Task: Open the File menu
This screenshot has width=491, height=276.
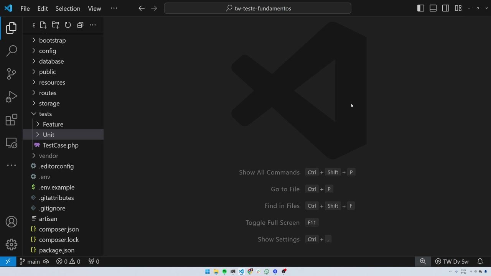Action: (x=25, y=8)
